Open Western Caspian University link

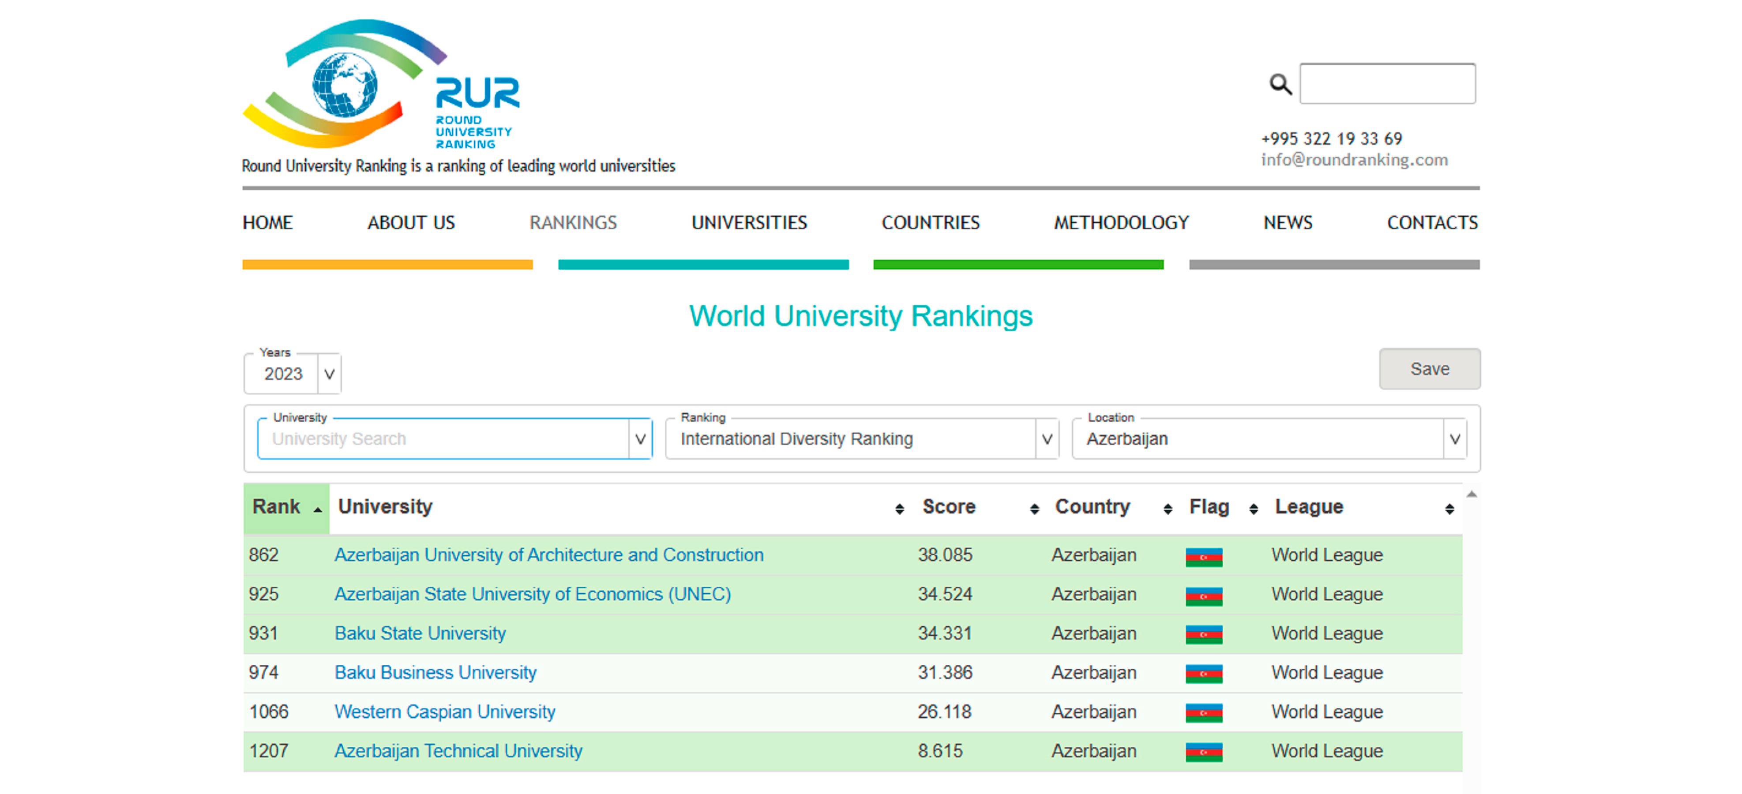[444, 712]
